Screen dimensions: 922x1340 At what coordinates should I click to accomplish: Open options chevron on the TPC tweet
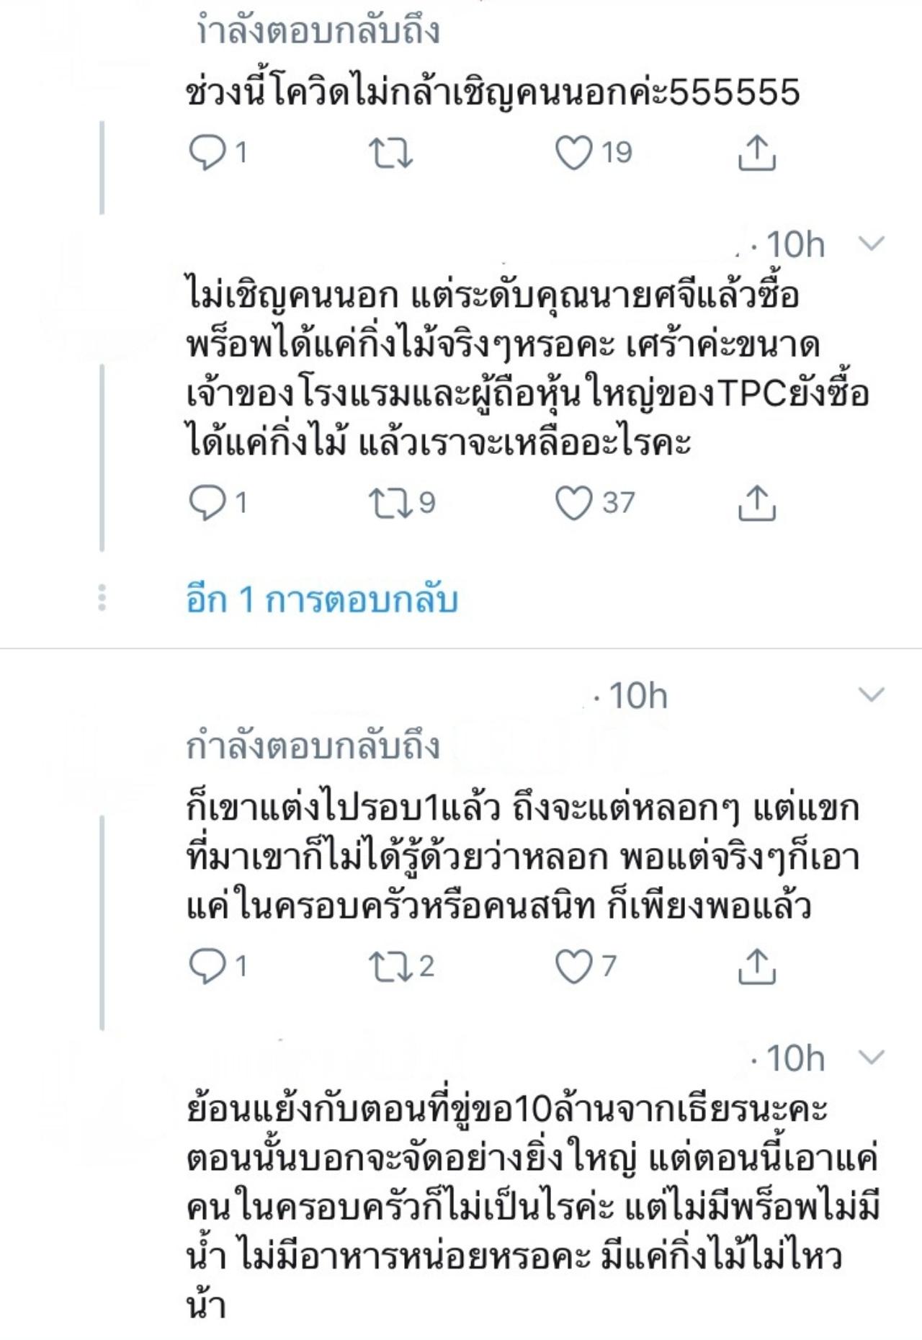[x=872, y=244]
